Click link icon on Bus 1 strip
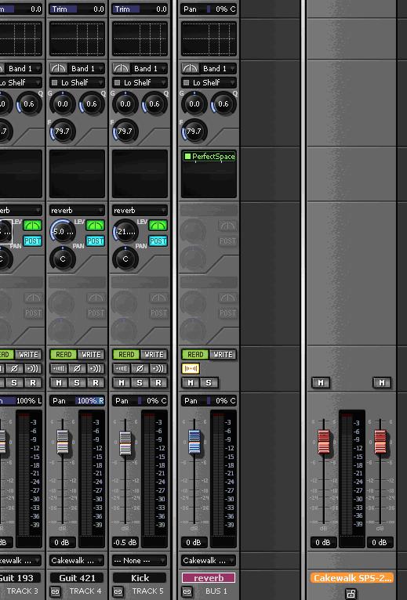Viewport: 407px width, 600px height. 187,591
